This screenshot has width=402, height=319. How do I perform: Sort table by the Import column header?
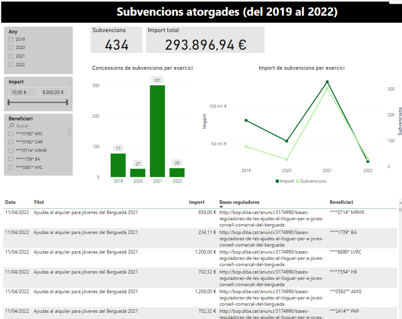197,202
